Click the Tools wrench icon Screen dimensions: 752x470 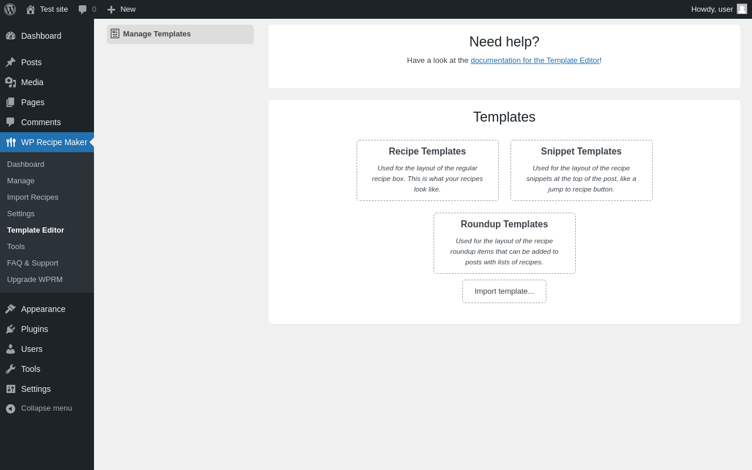(x=11, y=369)
